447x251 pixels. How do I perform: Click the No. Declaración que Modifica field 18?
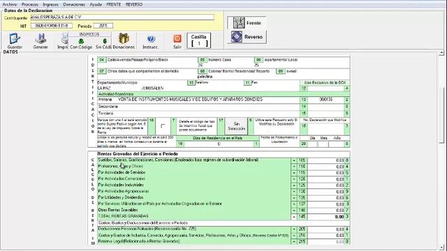tap(326, 125)
